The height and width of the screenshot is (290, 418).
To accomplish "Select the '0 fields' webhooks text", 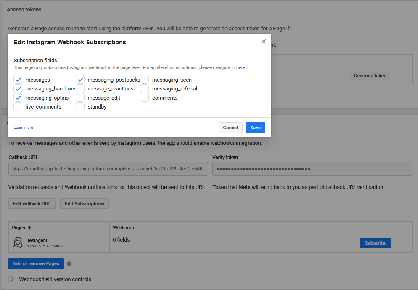I will click(x=121, y=239).
